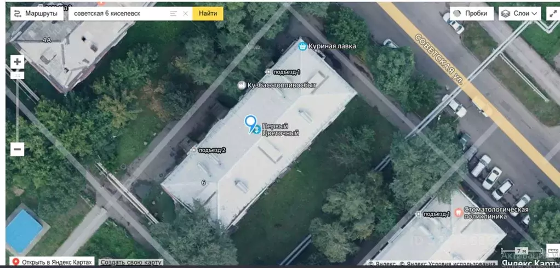The image size is (560, 268).
Task: Select подъезд 1 entrance icon near поликлиника
Action: 419,214
